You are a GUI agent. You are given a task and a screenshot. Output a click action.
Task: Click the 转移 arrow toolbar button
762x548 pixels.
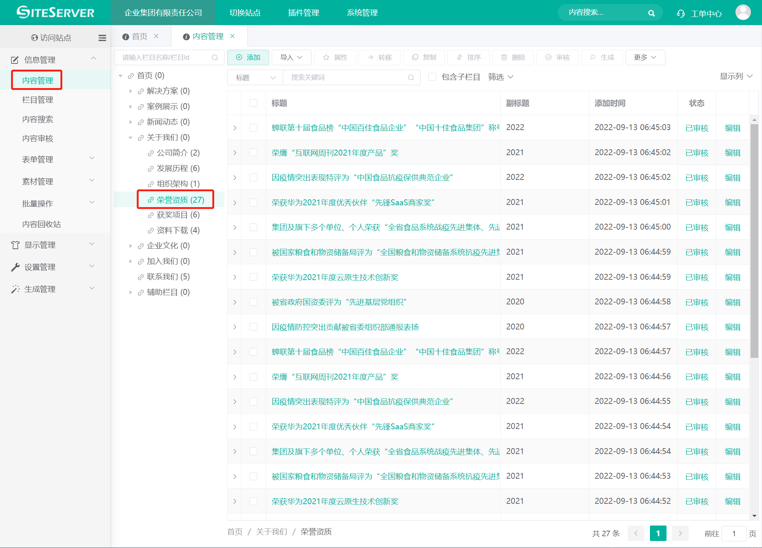[380, 57]
